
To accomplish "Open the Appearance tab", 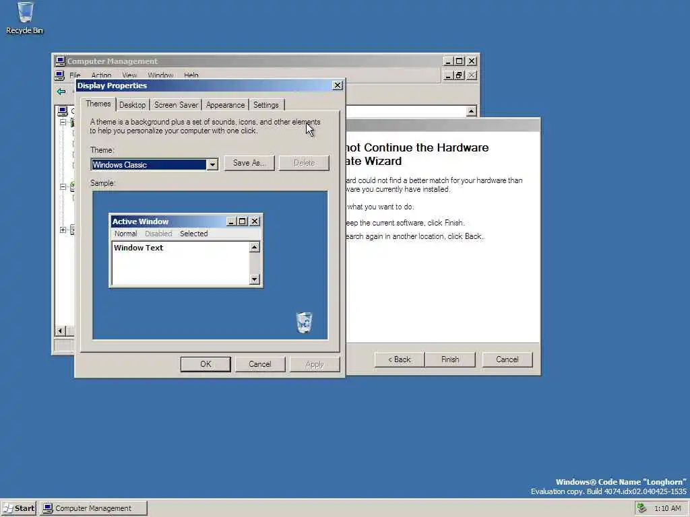I will (x=225, y=105).
